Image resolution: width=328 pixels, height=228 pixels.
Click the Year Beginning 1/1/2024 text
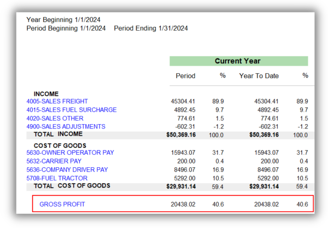click(63, 20)
